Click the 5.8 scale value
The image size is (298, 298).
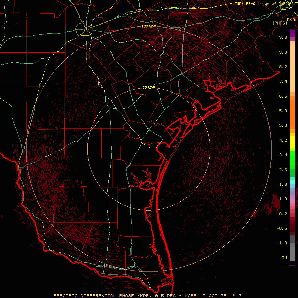coord(283,111)
